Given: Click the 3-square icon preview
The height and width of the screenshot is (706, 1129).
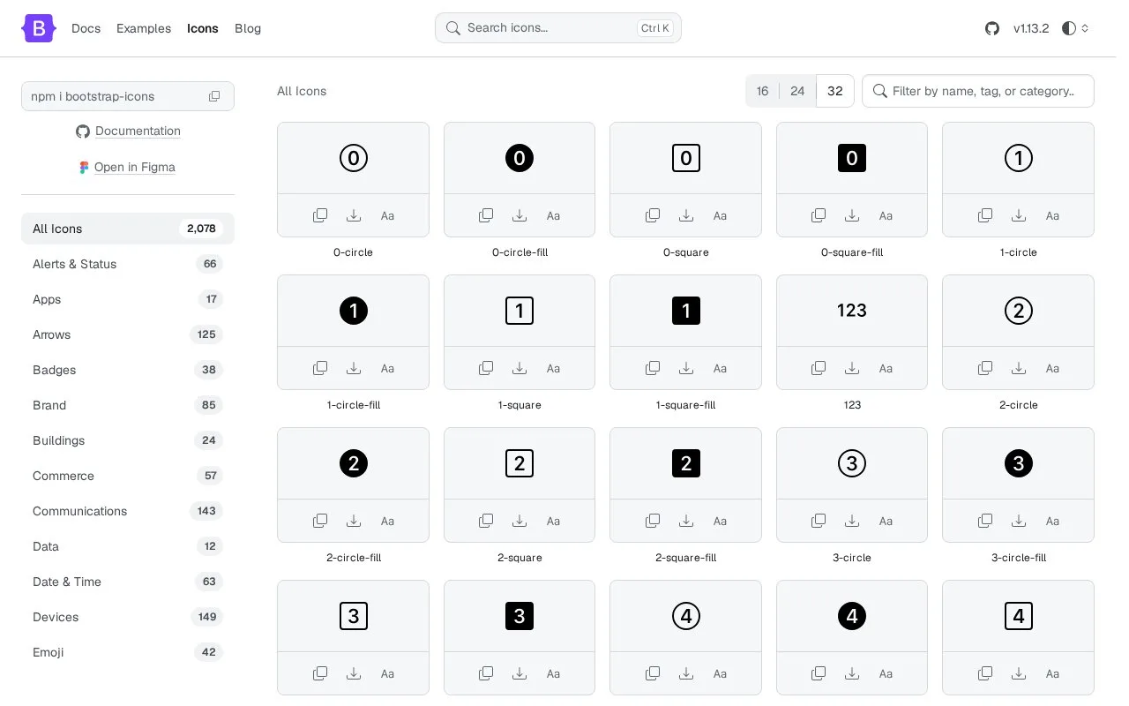Looking at the screenshot, I should pyautogui.click(x=353, y=616).
